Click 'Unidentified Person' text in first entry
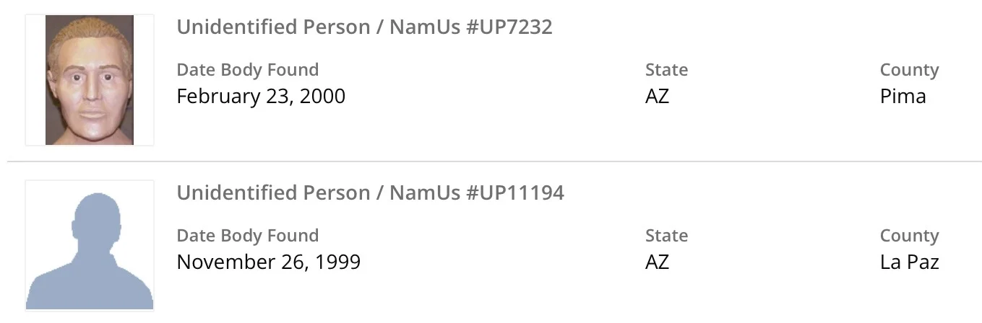This screenshot has height=323, width=982. (275, 27)
